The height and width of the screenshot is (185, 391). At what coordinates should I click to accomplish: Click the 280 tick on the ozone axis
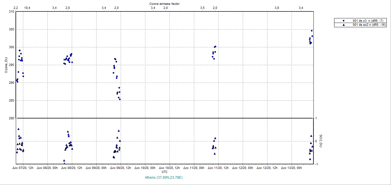click(x=11, y=118)
